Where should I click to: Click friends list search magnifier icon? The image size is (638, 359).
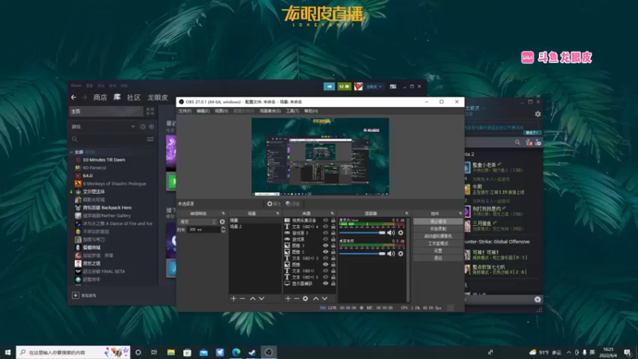pos(518,143)
